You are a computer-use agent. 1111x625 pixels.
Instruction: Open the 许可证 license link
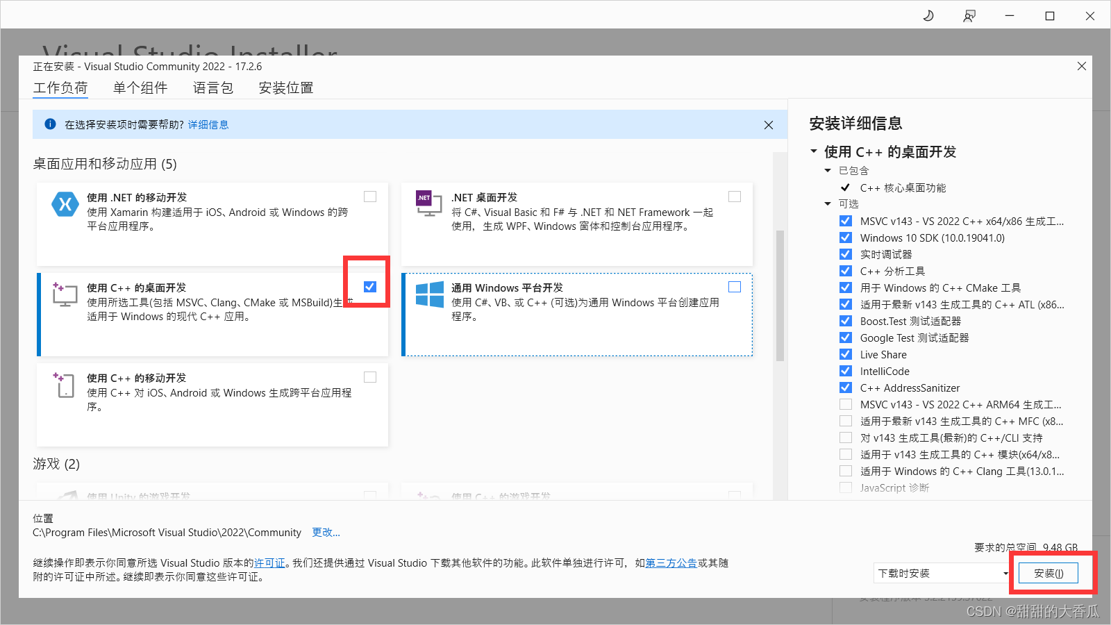pyautogui.click(x=269, y=563)
